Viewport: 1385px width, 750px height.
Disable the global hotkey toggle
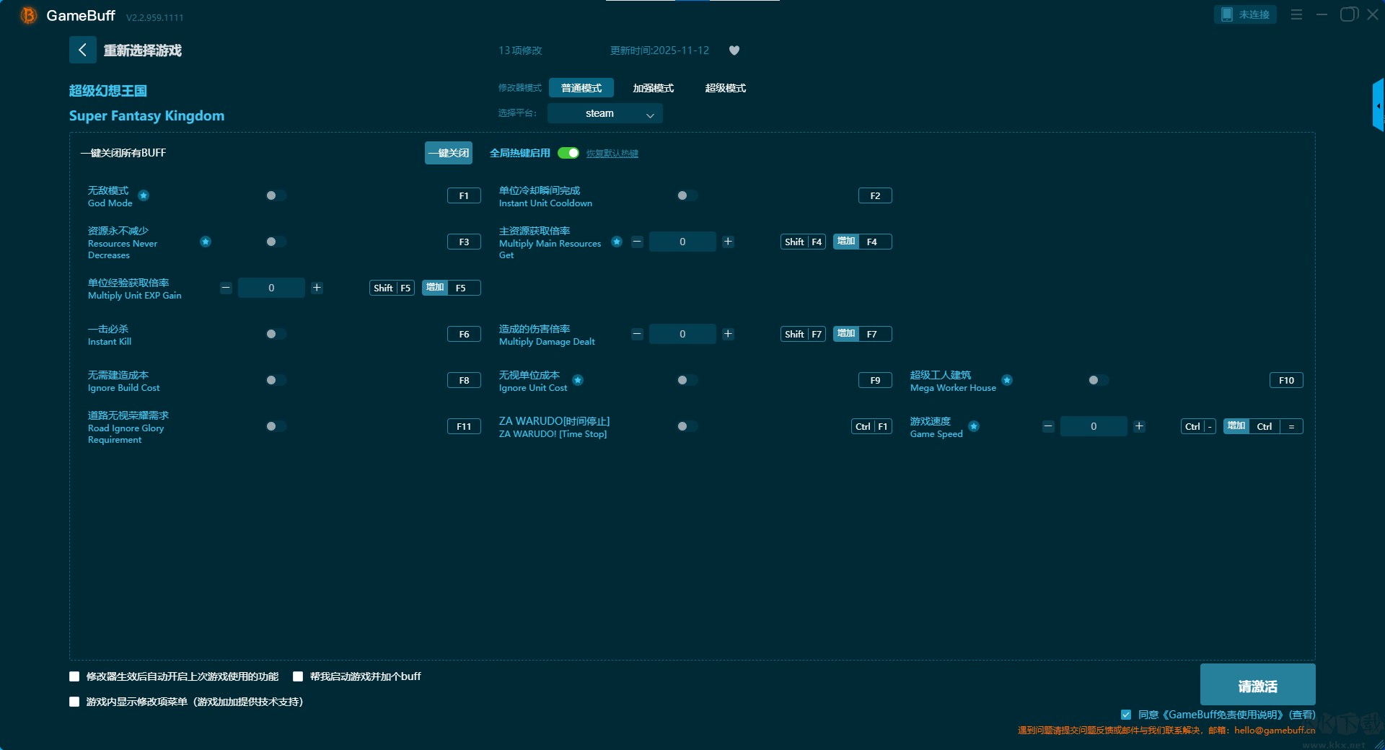pyautogui.click(x=568, y=153)
